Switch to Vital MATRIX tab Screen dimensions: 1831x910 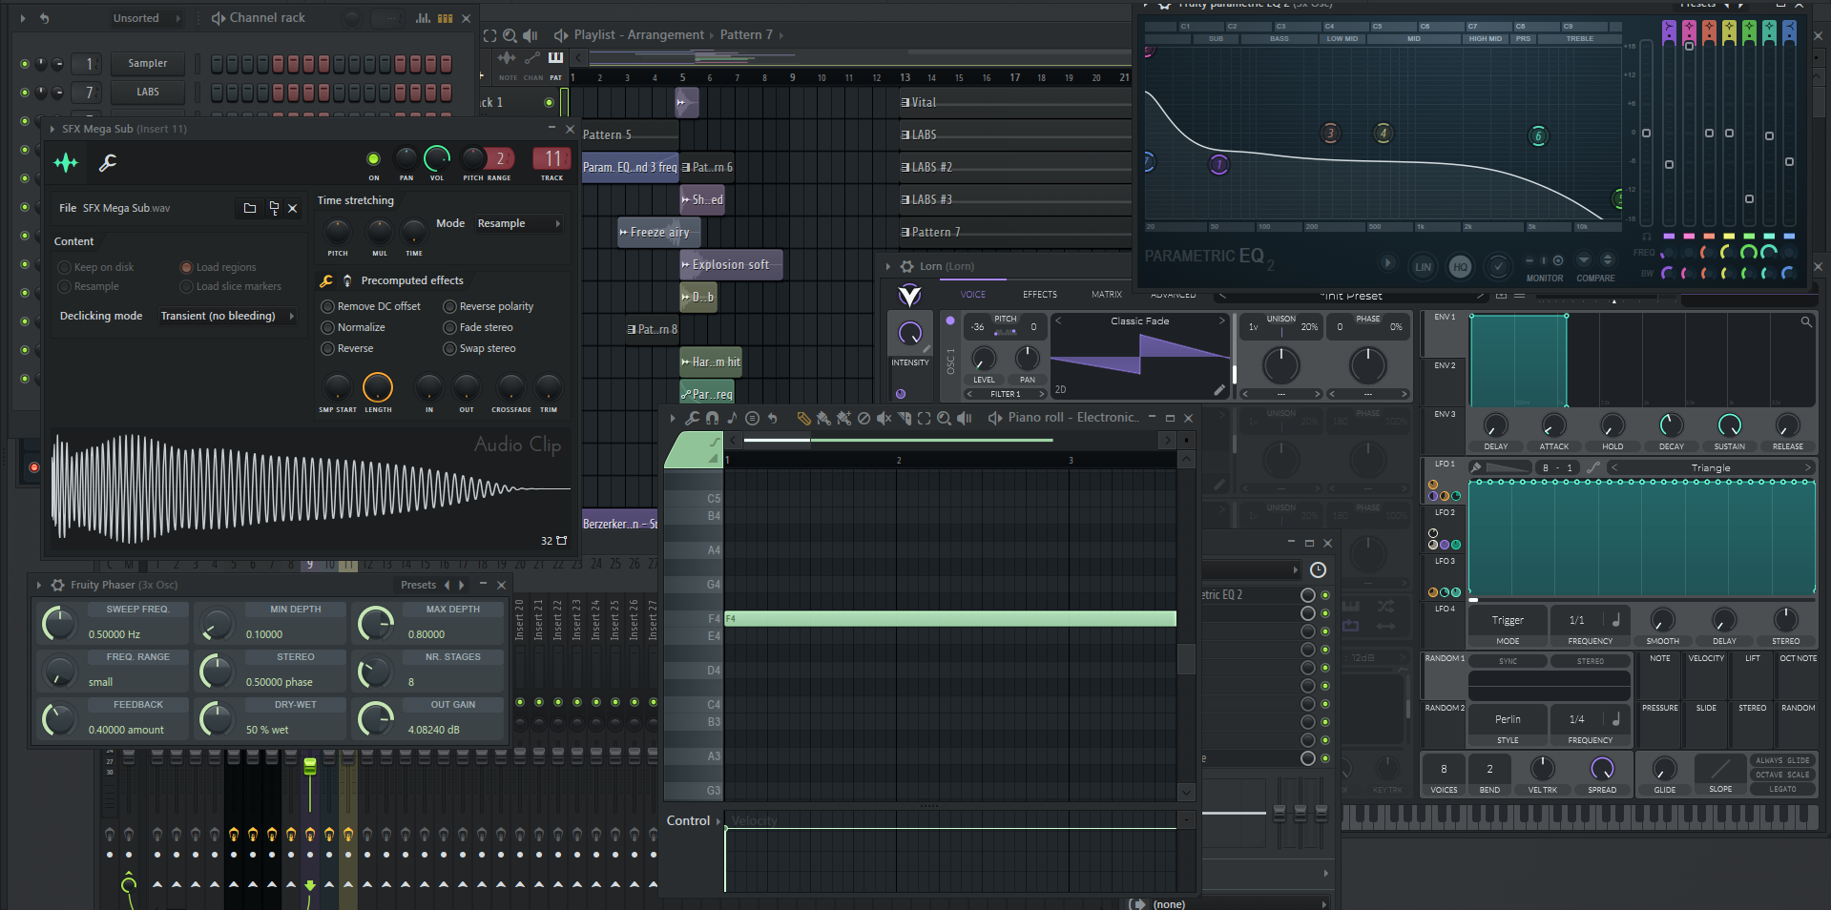coord(1107,295)
